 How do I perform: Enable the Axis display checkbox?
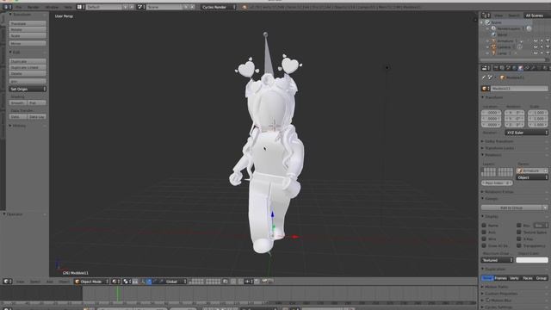click(x=484, y=232)
